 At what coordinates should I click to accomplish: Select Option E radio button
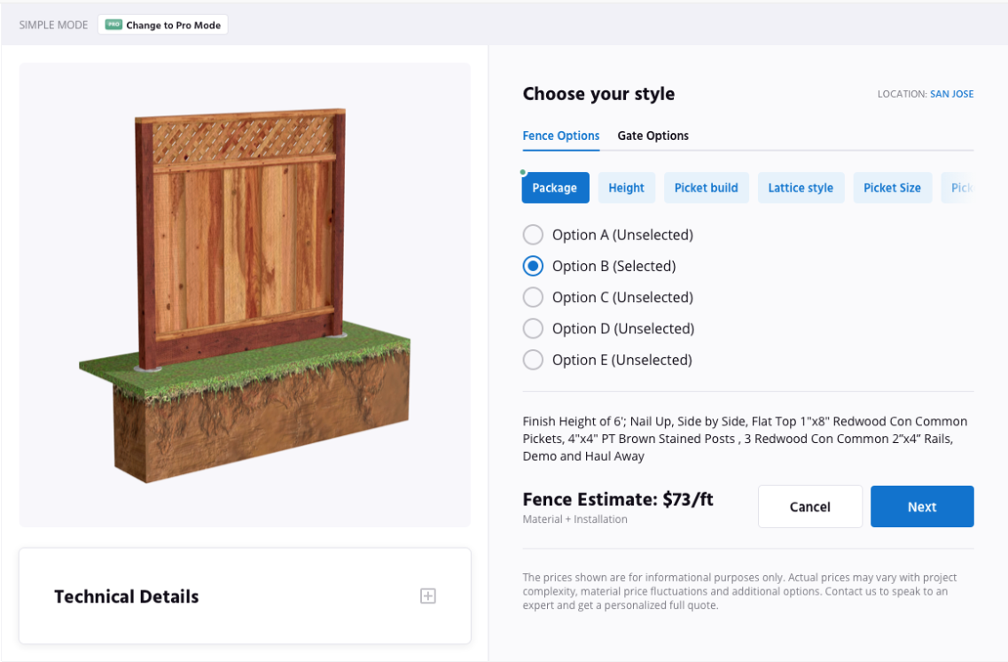pos(533,360)
